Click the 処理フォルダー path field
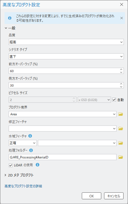Screen dimensions: 128x204 63,157
